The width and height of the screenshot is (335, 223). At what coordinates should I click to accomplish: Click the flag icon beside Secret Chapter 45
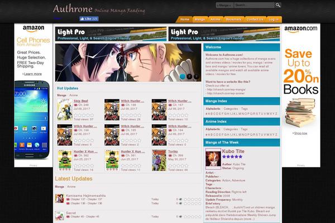[x=68, y=217]
